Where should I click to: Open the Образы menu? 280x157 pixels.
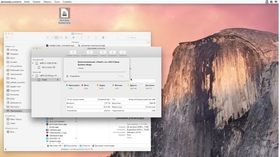(47, 2)
